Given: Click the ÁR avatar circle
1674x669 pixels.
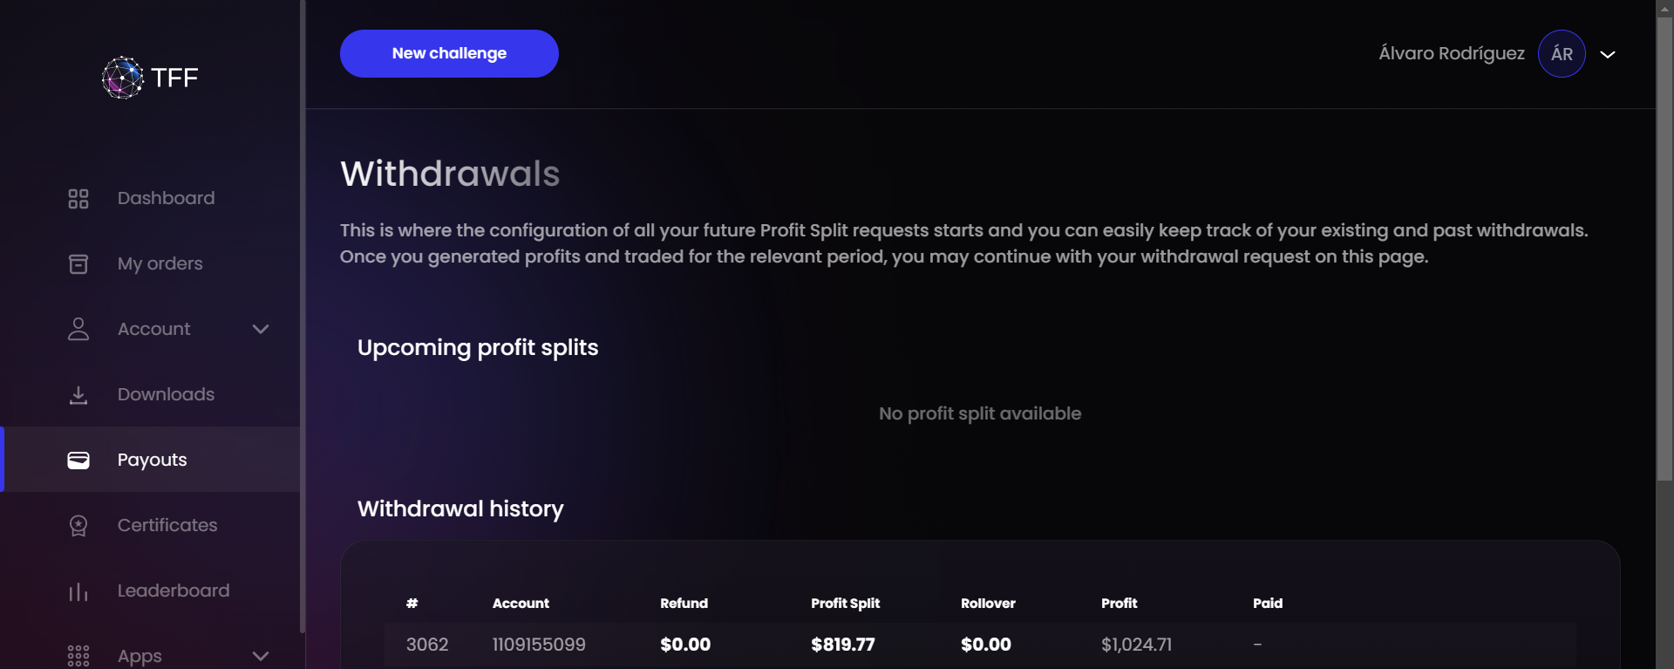Looking at the screenshot, I should [1561, 53].
